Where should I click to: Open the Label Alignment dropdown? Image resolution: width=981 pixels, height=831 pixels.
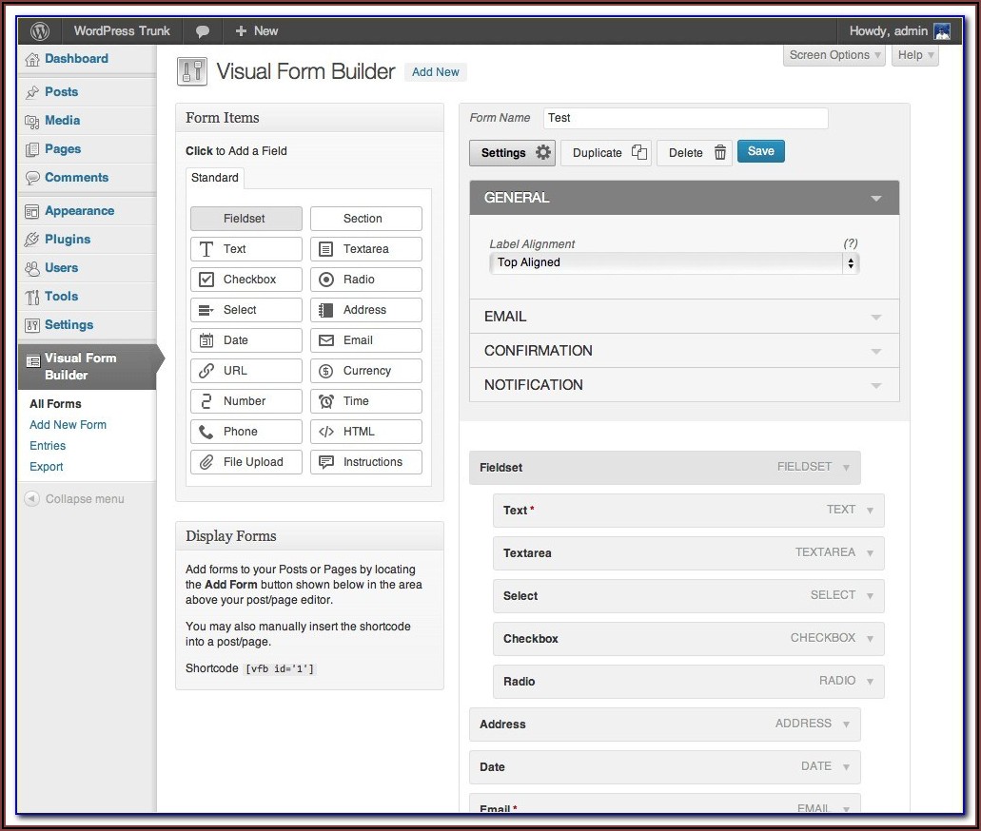[x=674, y=263]
